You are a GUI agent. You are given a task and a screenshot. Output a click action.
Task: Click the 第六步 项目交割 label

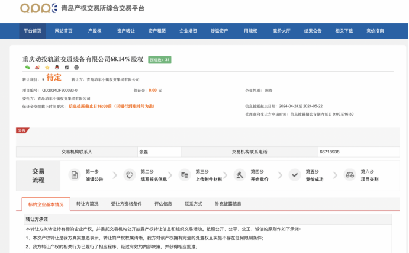(x=369, y=175)
